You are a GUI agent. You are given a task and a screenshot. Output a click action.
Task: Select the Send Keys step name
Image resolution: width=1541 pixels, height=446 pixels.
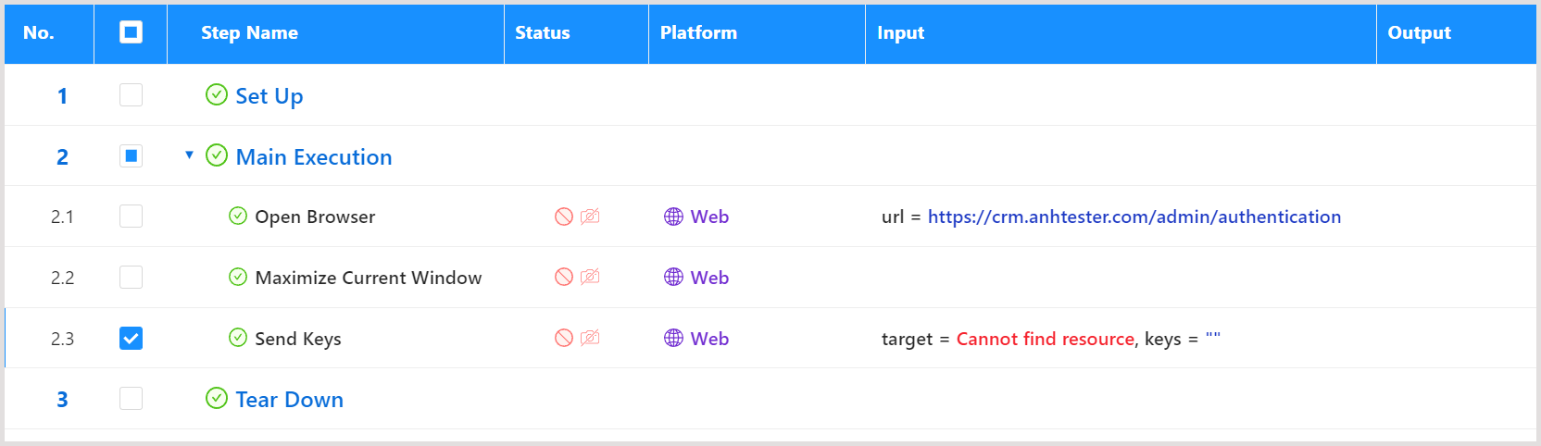(x=298, y=339)
